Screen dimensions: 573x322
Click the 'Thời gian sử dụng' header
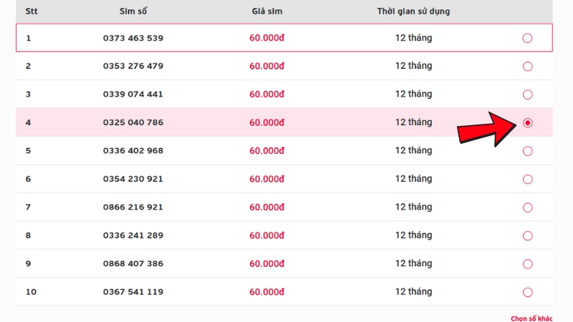point(413,11)
